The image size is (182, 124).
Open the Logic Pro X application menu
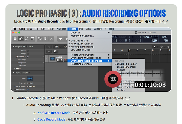click(x=26, y=29)
